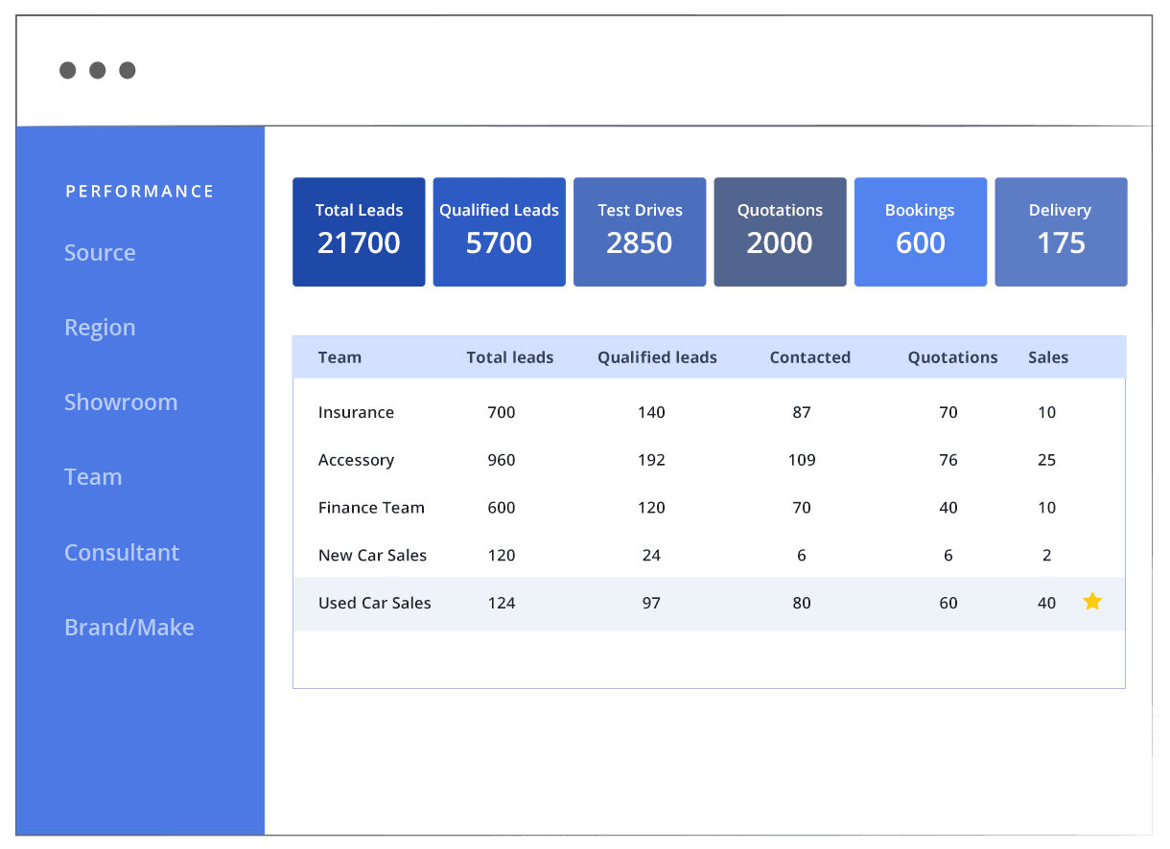The height and width of the screenshot is (849, 1170).
Task: Click Finance Team total leads value 600
Action: tap(502, 508)
